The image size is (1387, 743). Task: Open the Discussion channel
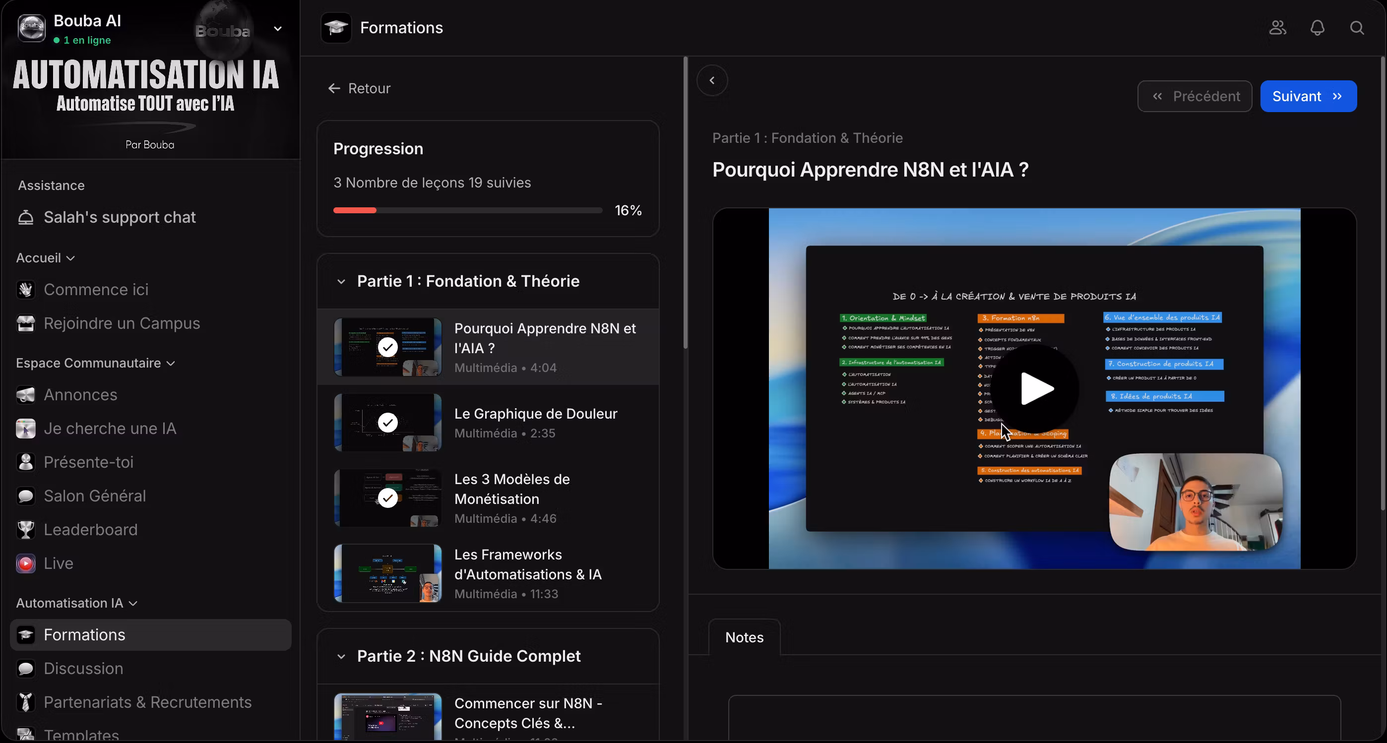click(151, 669)
